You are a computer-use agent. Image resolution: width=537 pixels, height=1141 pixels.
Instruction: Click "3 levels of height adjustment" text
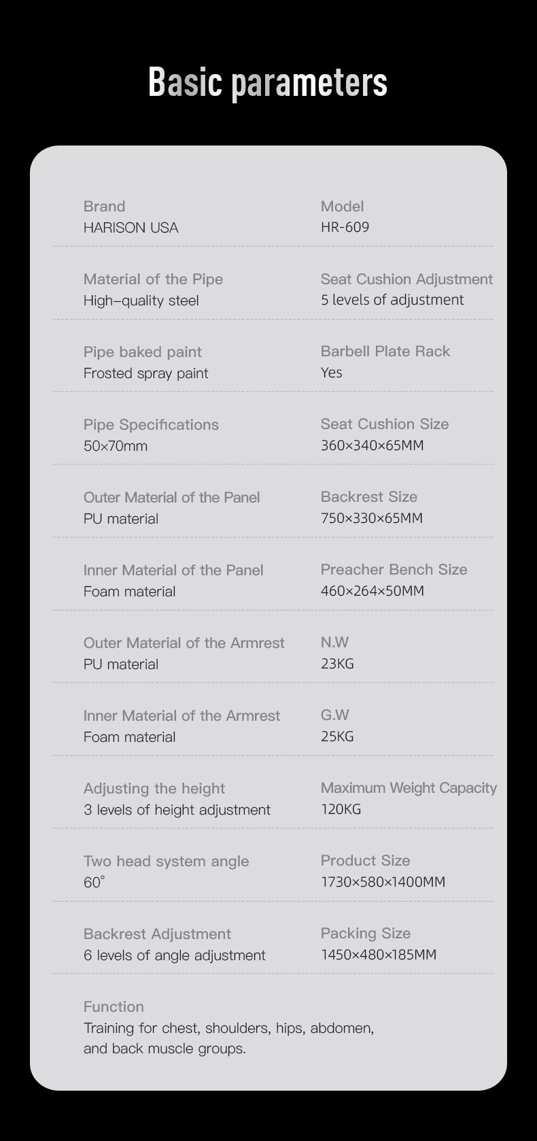[x=177, y=810]
